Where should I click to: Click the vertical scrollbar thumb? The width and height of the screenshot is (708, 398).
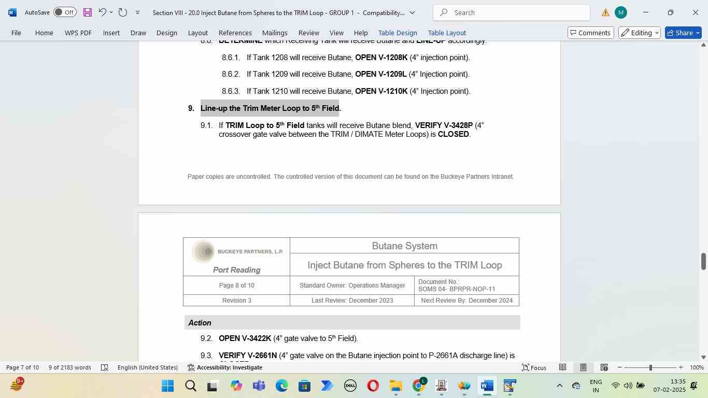coord(703,261)
